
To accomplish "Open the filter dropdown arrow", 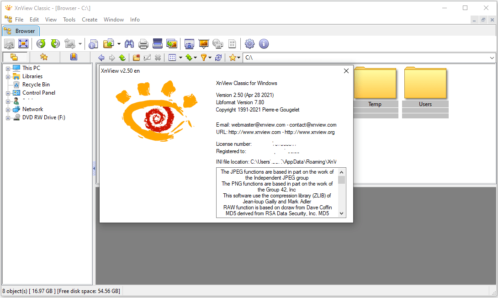I will [x=210, y=58].
